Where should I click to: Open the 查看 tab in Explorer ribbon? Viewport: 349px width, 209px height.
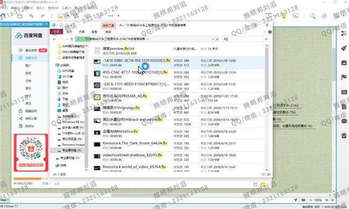[94, 32]
